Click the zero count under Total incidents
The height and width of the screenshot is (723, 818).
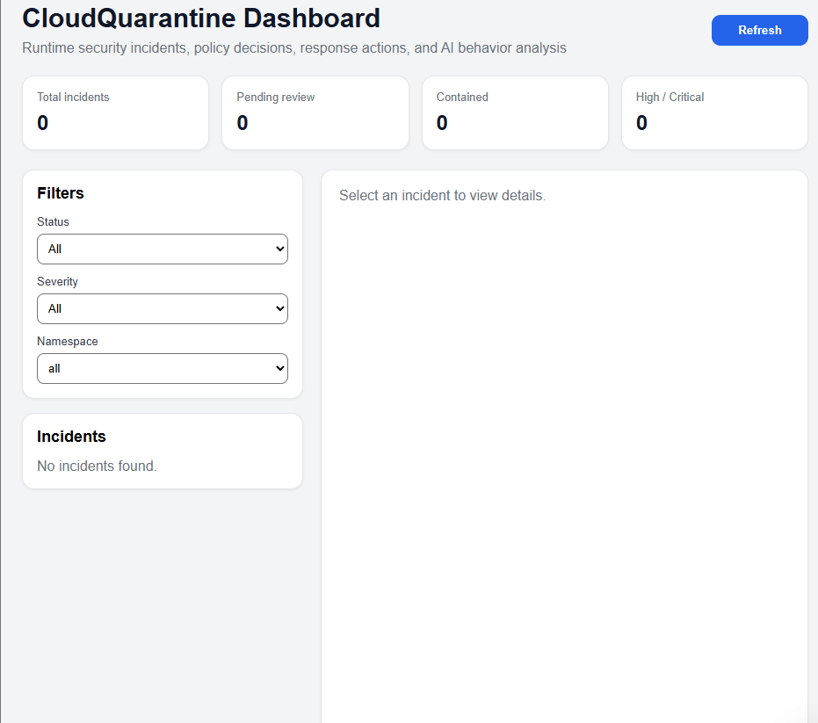coord(43,123)
